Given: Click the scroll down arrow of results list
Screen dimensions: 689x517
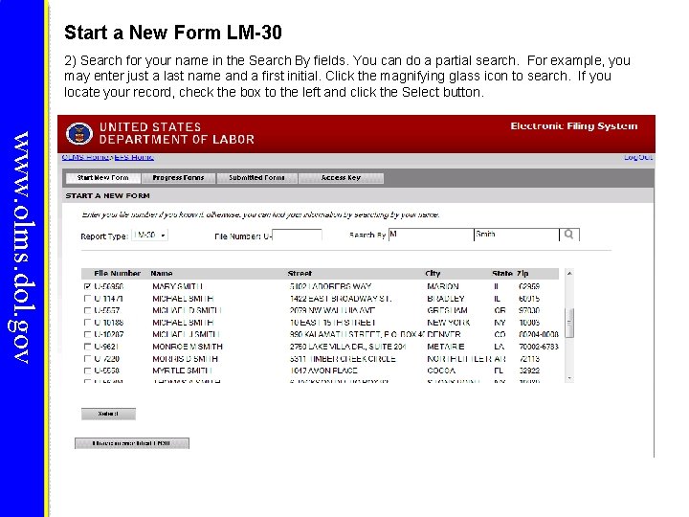Looking at the screenshot, I should pyautogui.click(x=569, y=378).
